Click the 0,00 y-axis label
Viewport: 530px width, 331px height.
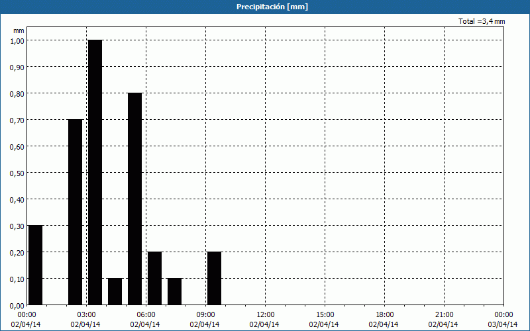point(17,306)
